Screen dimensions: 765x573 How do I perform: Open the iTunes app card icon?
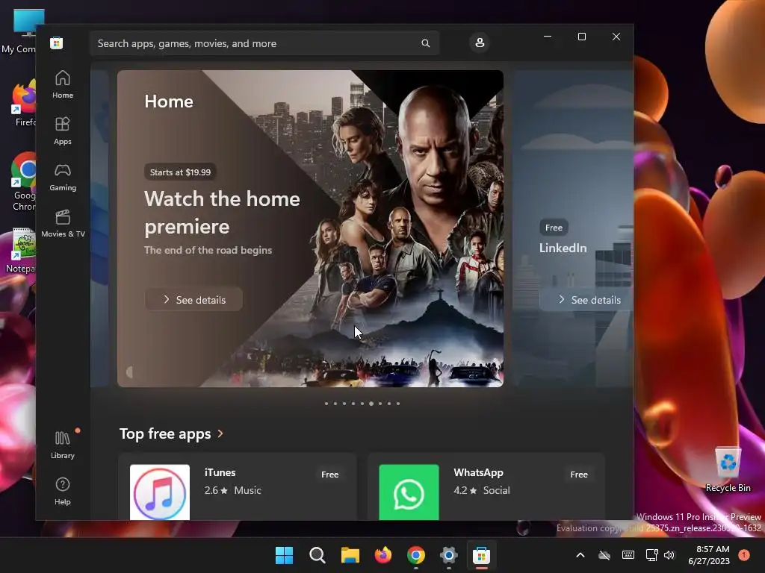[x=160, y=492]
